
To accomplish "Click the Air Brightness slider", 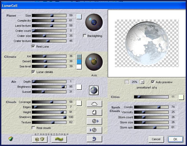I will (x=49, y=87).
